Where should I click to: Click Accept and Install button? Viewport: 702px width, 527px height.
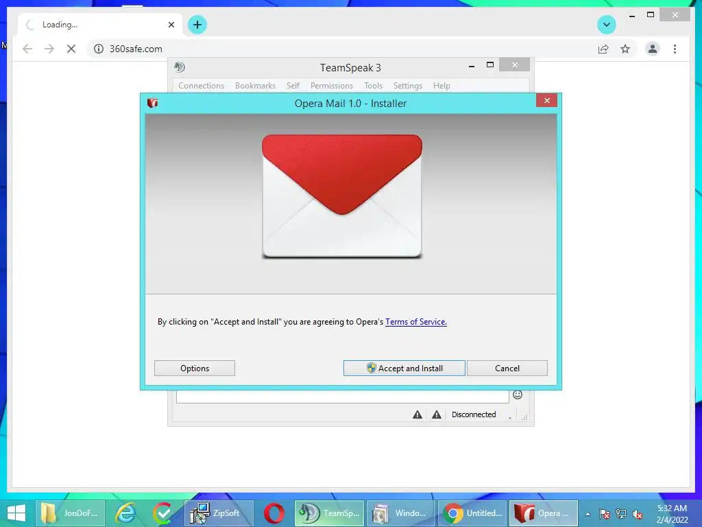404,368
